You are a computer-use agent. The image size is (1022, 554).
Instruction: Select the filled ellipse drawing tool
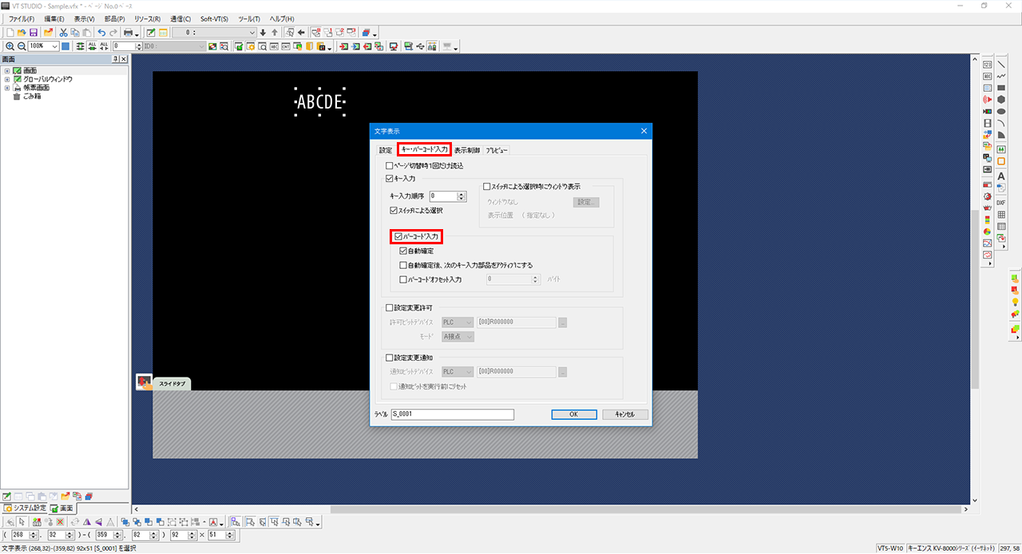click(x=1001, y=112)
